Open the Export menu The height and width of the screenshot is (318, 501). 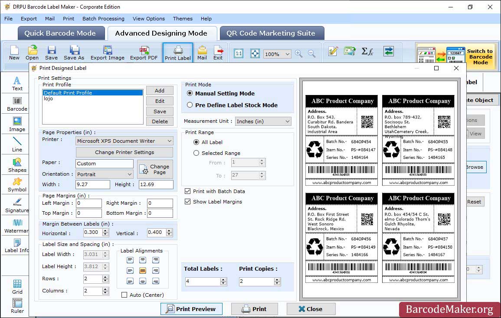click(29, 19)
